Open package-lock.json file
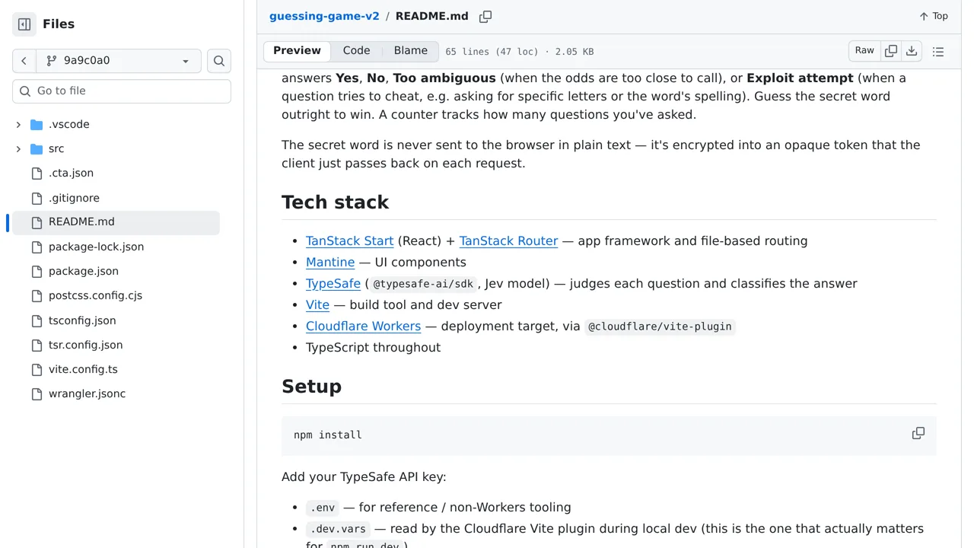This screenshot has height=548, width=974. click(96, 247)
